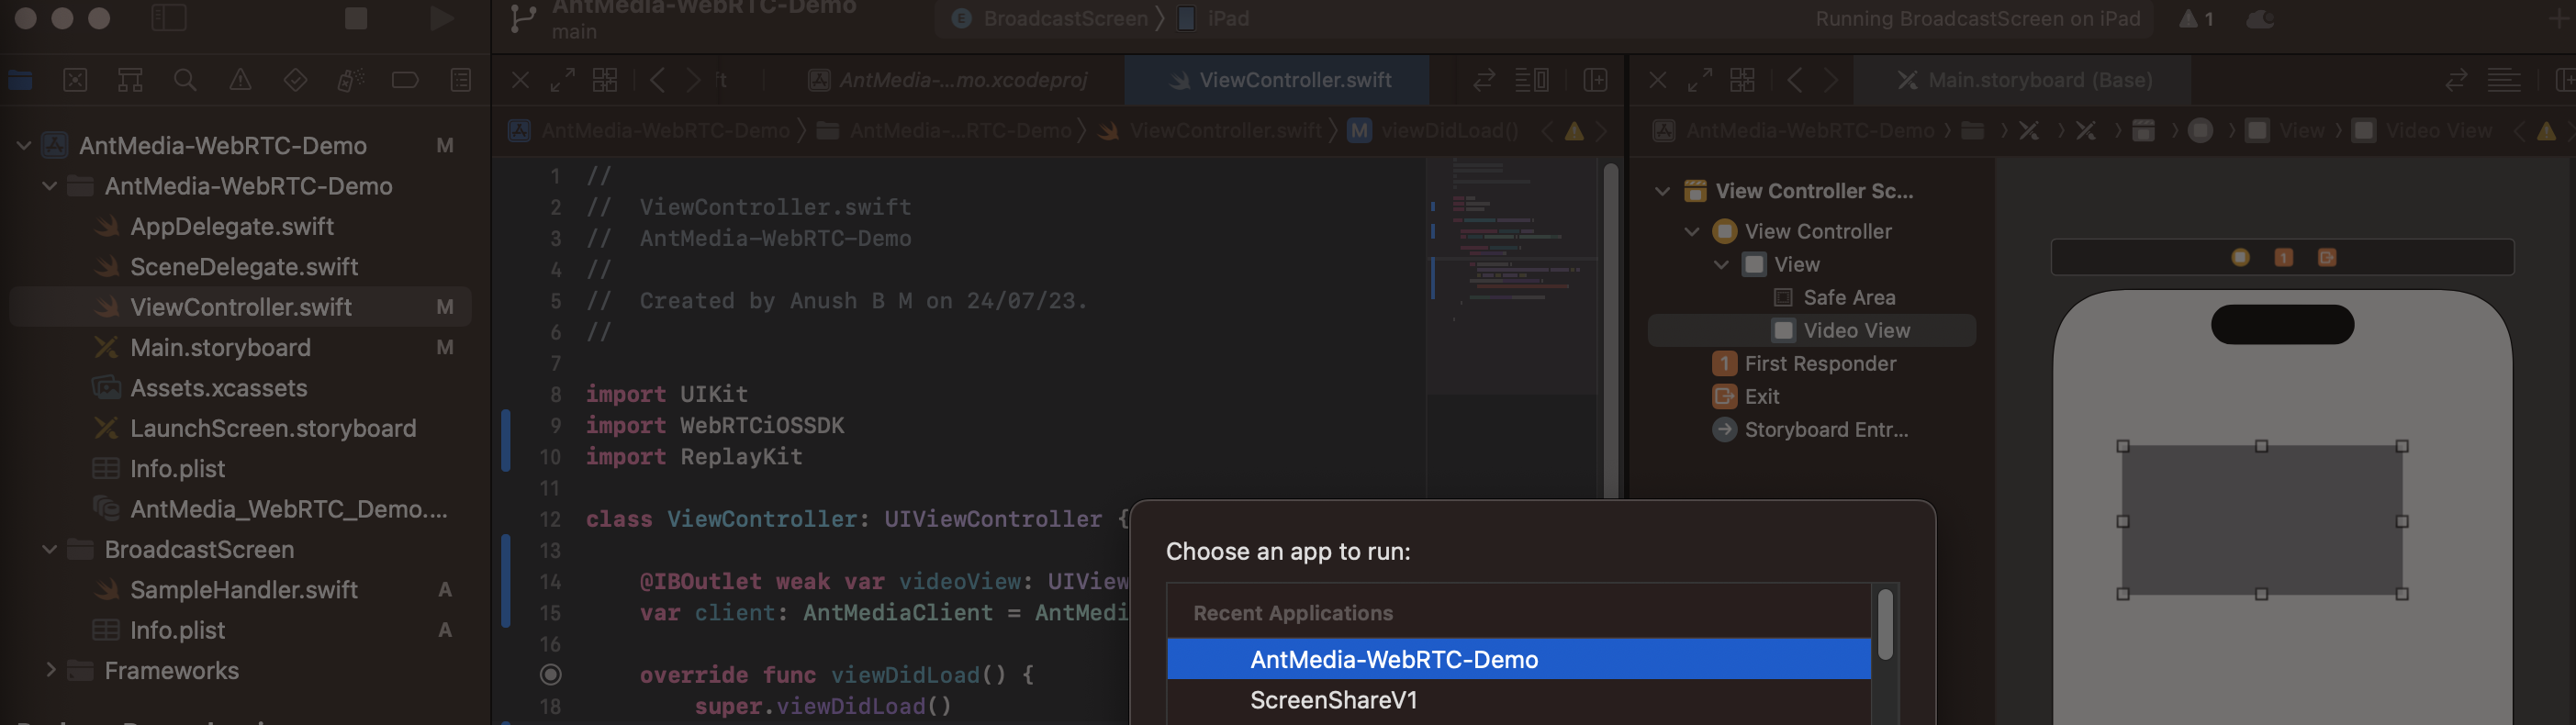The image size is (2576, 725).
Task: Adjust editor options in storyboard pane
Action: click(x=2504, y=80)
